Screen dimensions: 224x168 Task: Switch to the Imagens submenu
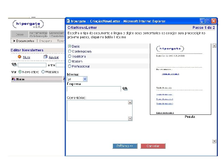click(45, 41)
